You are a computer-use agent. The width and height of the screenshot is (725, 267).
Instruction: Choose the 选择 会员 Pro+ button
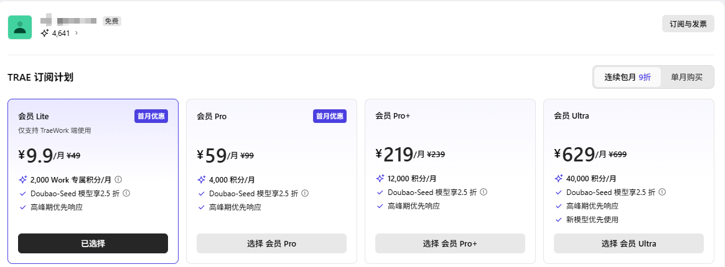(x=450, y=243)
